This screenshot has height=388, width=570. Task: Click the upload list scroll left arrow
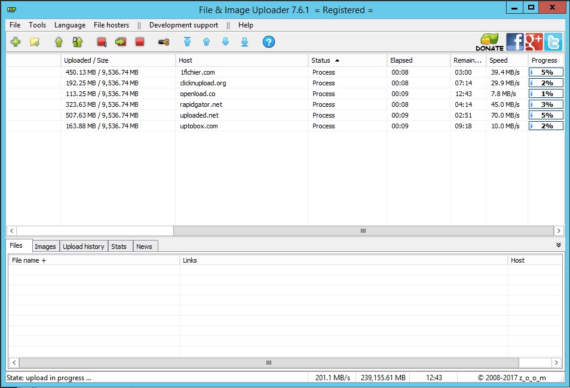click(x=11, y=230)
